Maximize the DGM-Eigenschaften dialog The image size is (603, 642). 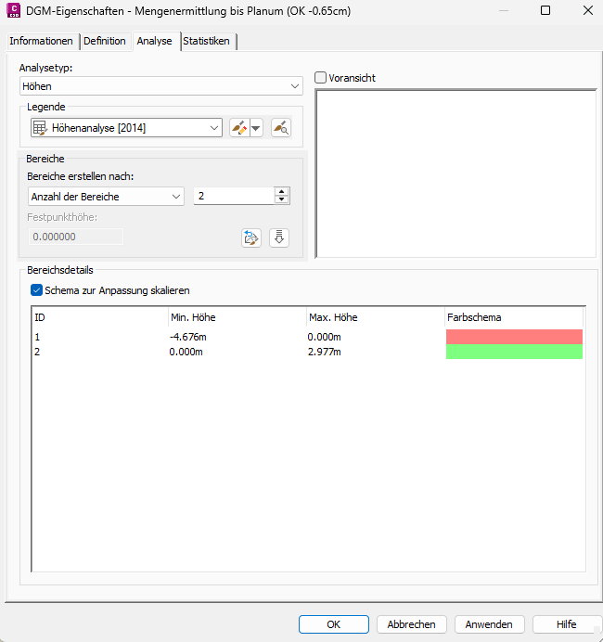coord(545,10)
